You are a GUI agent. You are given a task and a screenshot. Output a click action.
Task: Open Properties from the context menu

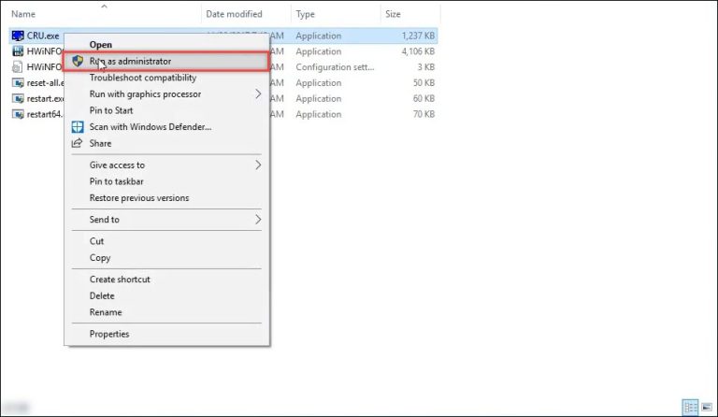pyautogui.click(x=109, y=334)
